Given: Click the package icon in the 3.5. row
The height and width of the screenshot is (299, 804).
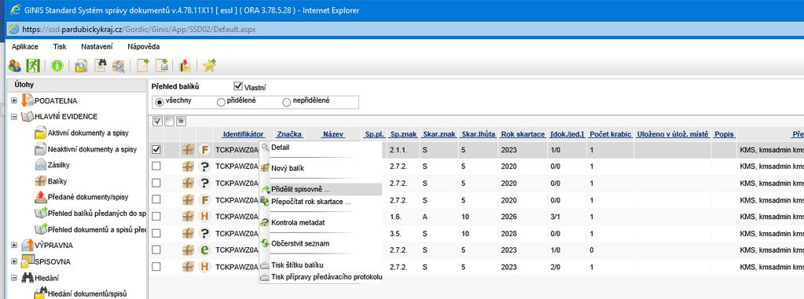Looking at the screenshot, I should [188, 233].
